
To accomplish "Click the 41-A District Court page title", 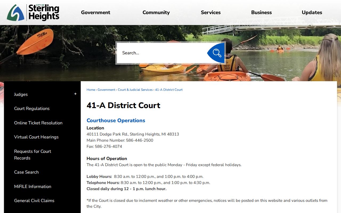I will coord(123,105).
